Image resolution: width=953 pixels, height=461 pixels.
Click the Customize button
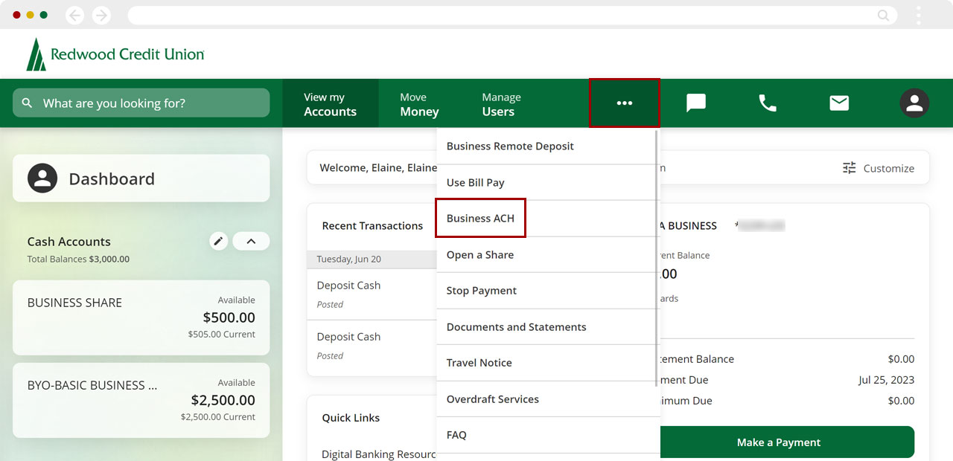coord(878,168)
